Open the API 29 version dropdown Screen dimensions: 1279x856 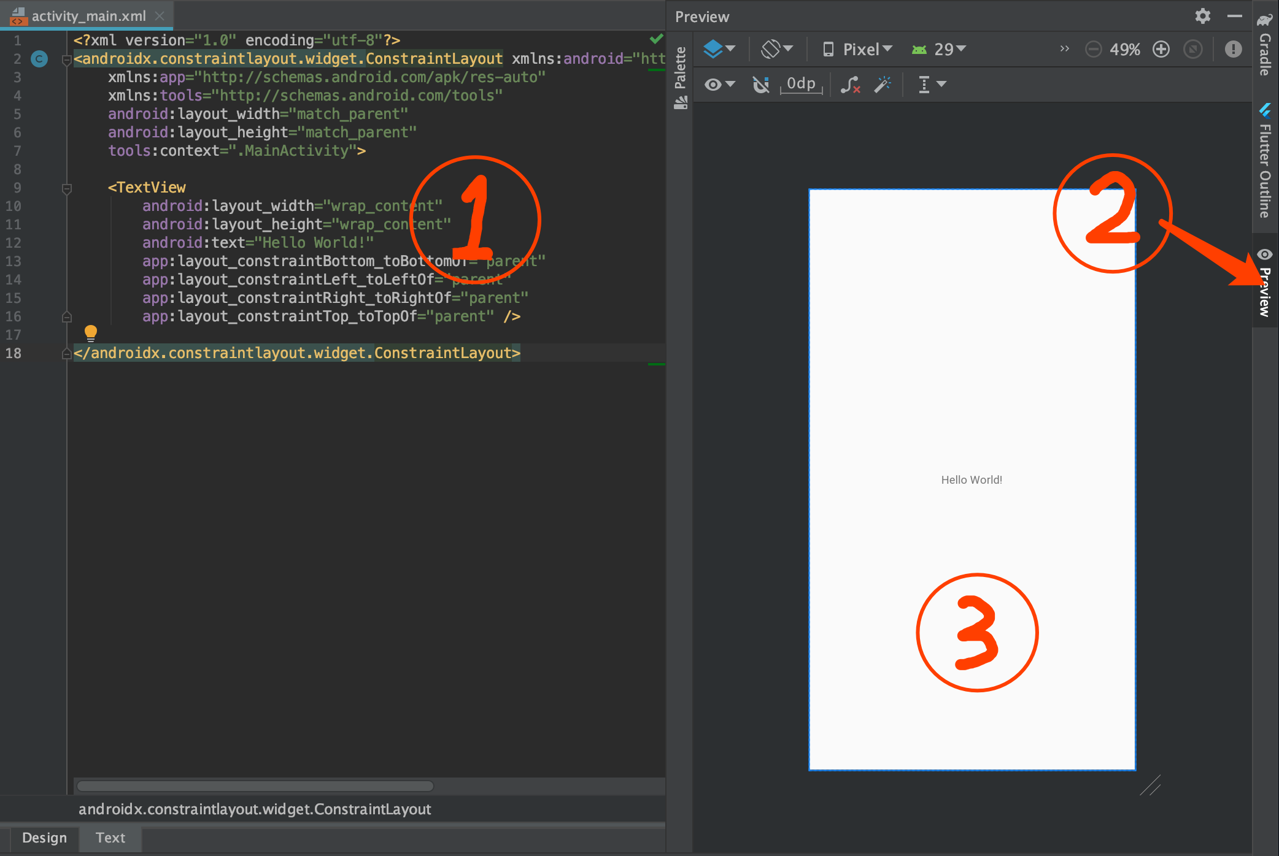pos(939,49)
